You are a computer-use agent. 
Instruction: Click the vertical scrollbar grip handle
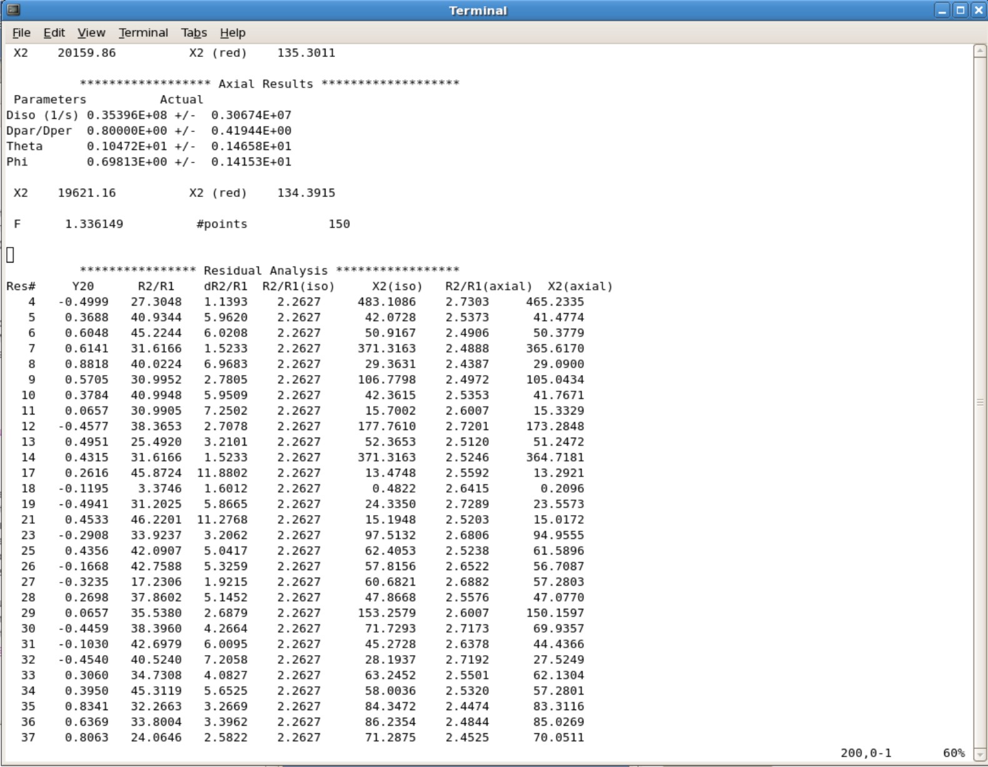pos(980,403)
